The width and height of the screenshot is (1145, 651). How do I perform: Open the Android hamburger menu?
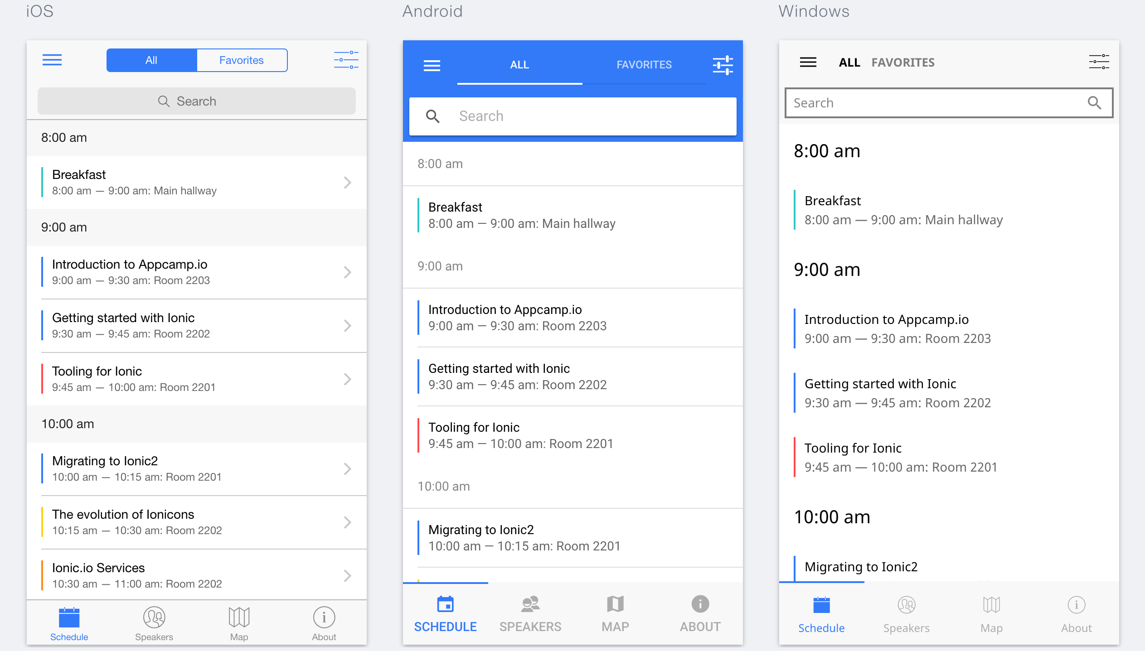point(432,66)
